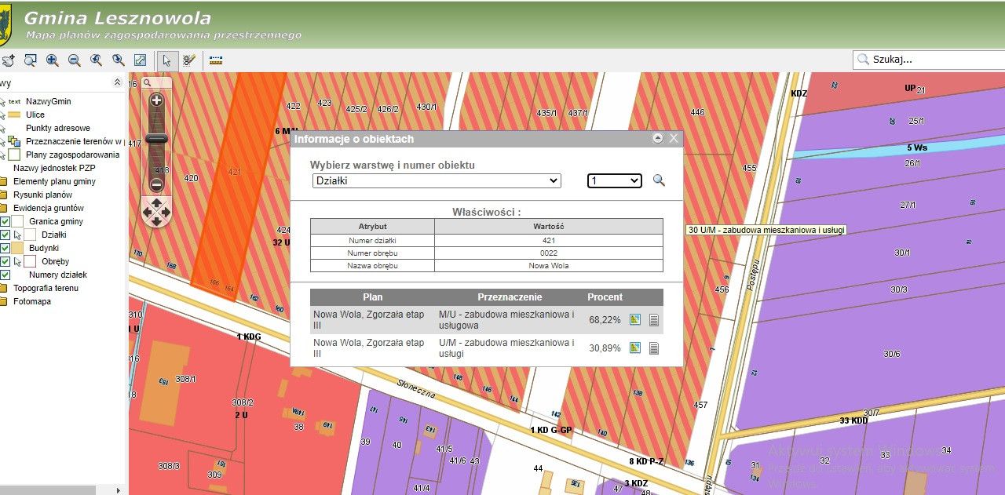
Task: Uncheck the Granica gminy layer
Action: (5, 222)
